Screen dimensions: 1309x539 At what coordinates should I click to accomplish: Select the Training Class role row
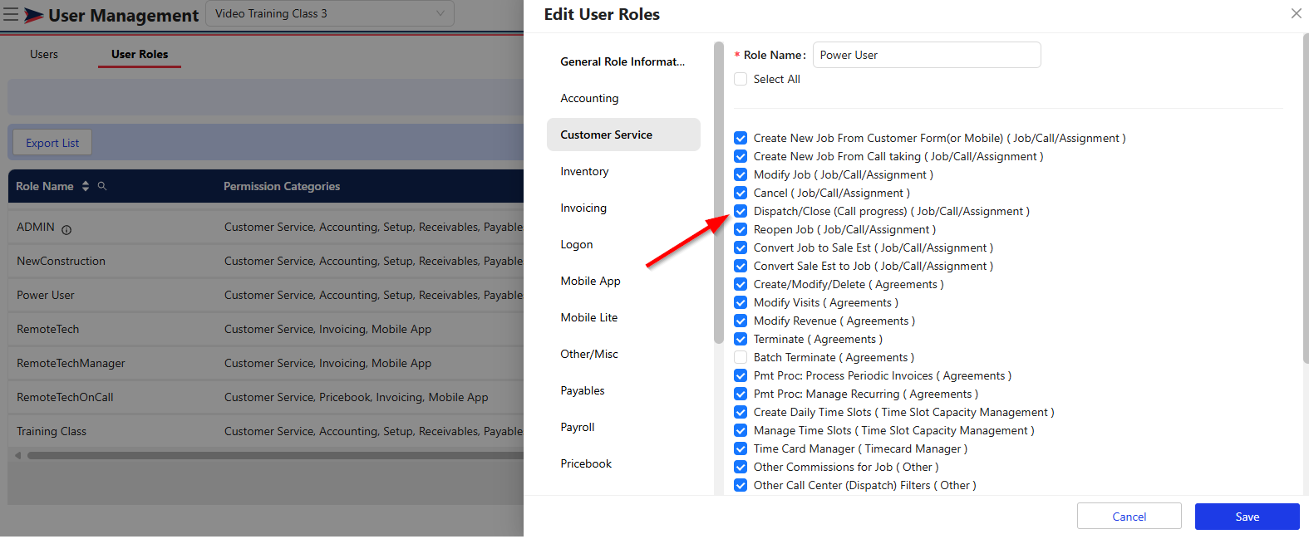pyautogui.click(x=266, y=431)
